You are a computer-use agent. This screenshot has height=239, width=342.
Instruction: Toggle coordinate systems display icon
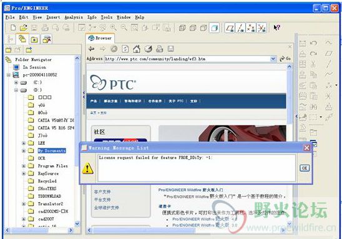click(x=261, y=28)
